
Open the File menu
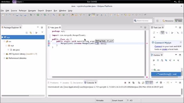point(2,11)
